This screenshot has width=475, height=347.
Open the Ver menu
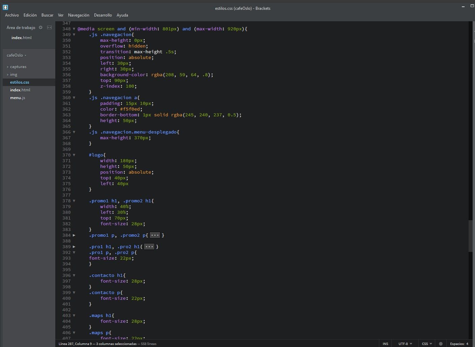tap(61, 15)
